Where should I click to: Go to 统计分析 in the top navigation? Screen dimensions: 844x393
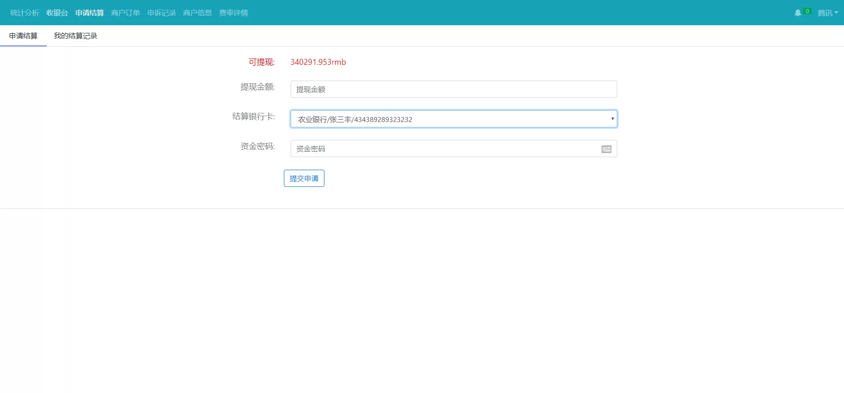coord(25,13)
